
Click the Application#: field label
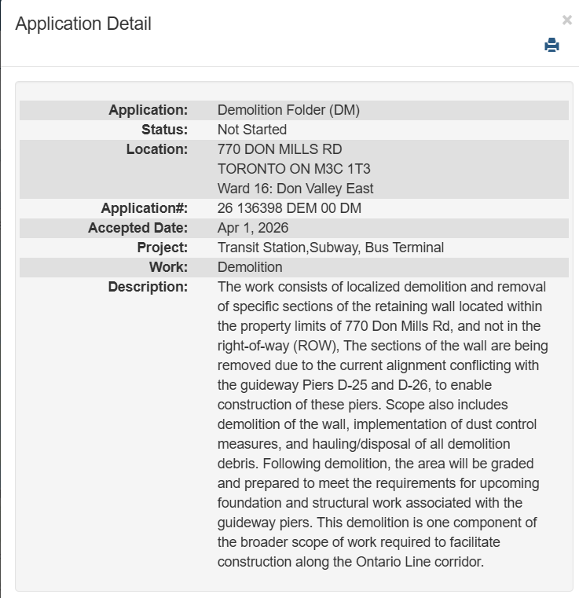(145, 208)
